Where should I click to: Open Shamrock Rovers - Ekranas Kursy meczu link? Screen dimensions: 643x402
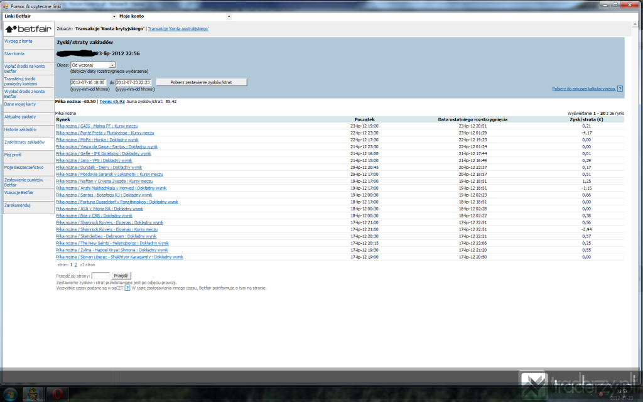tap(107, 230)
